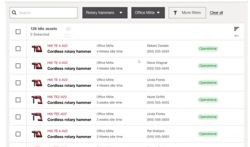
Task: Click the magnifier icon in search box
Action: point(14,13)
